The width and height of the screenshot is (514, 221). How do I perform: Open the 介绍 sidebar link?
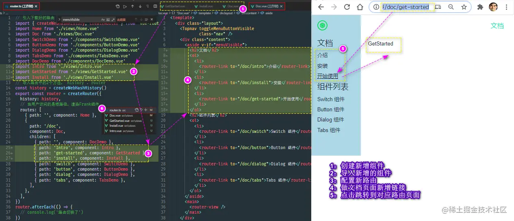323,55
